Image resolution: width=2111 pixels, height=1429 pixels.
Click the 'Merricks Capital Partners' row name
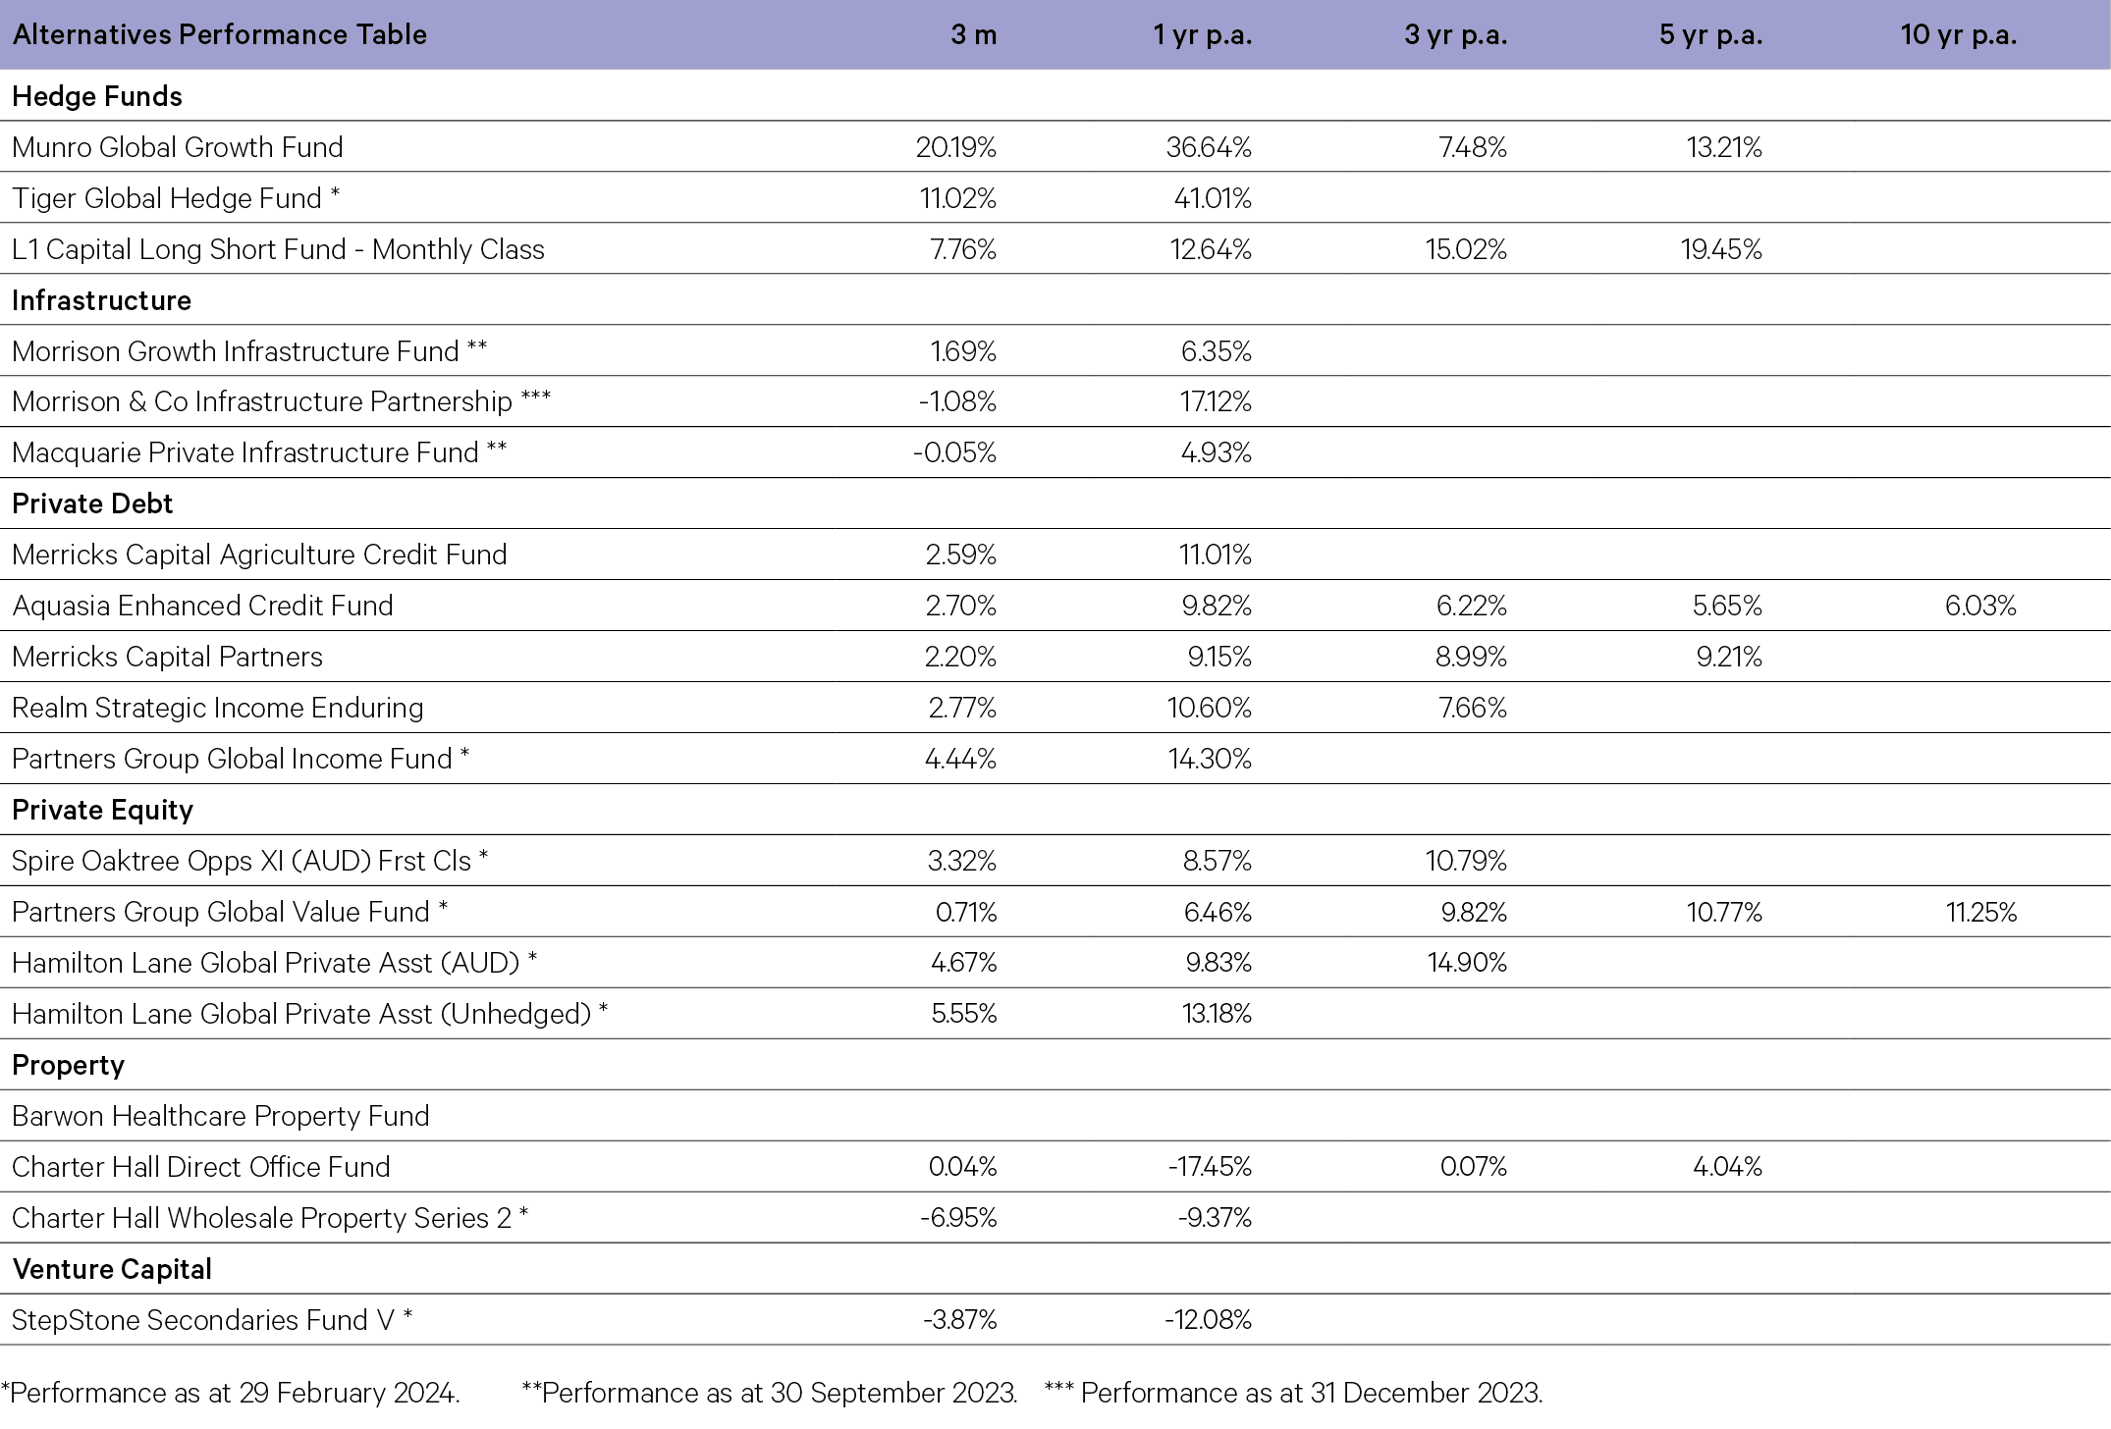click(x=167, y=657)
